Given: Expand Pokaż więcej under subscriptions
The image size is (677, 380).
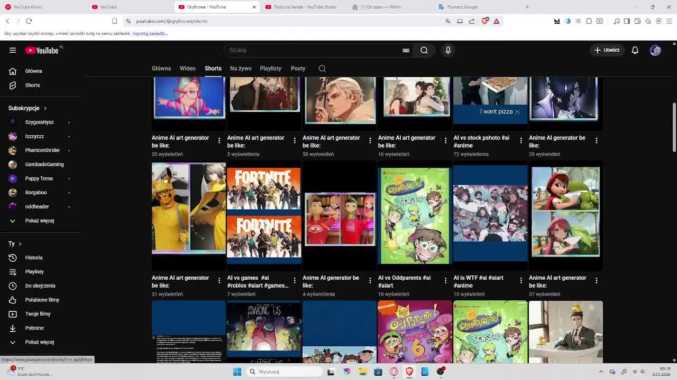Looking at the screenshot, I should pos(40,221).
